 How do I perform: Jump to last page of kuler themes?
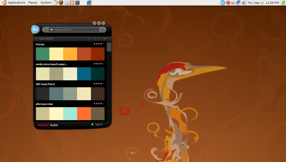coord(105,39)
